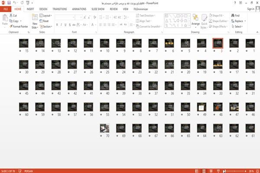Open PowerPoint Help question mark

235,3
